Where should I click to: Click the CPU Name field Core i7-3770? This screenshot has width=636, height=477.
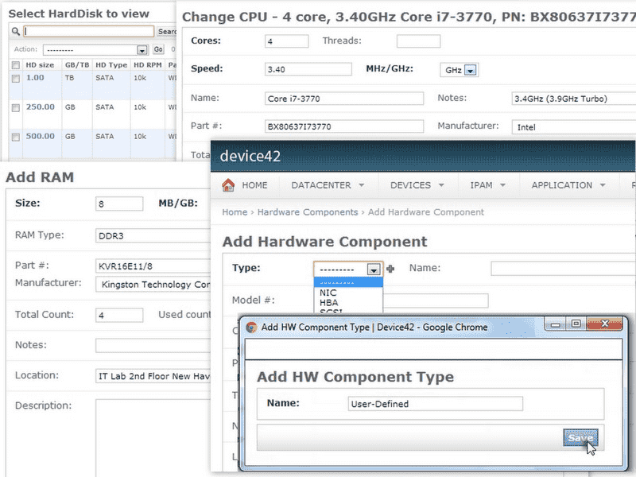coord(344,99)
